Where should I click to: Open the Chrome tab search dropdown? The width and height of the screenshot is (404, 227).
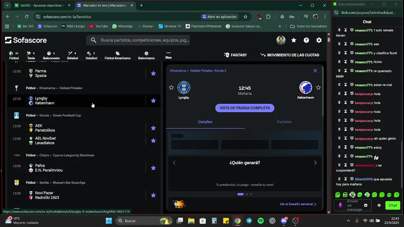pyautogui.click(x=7, y=5)
